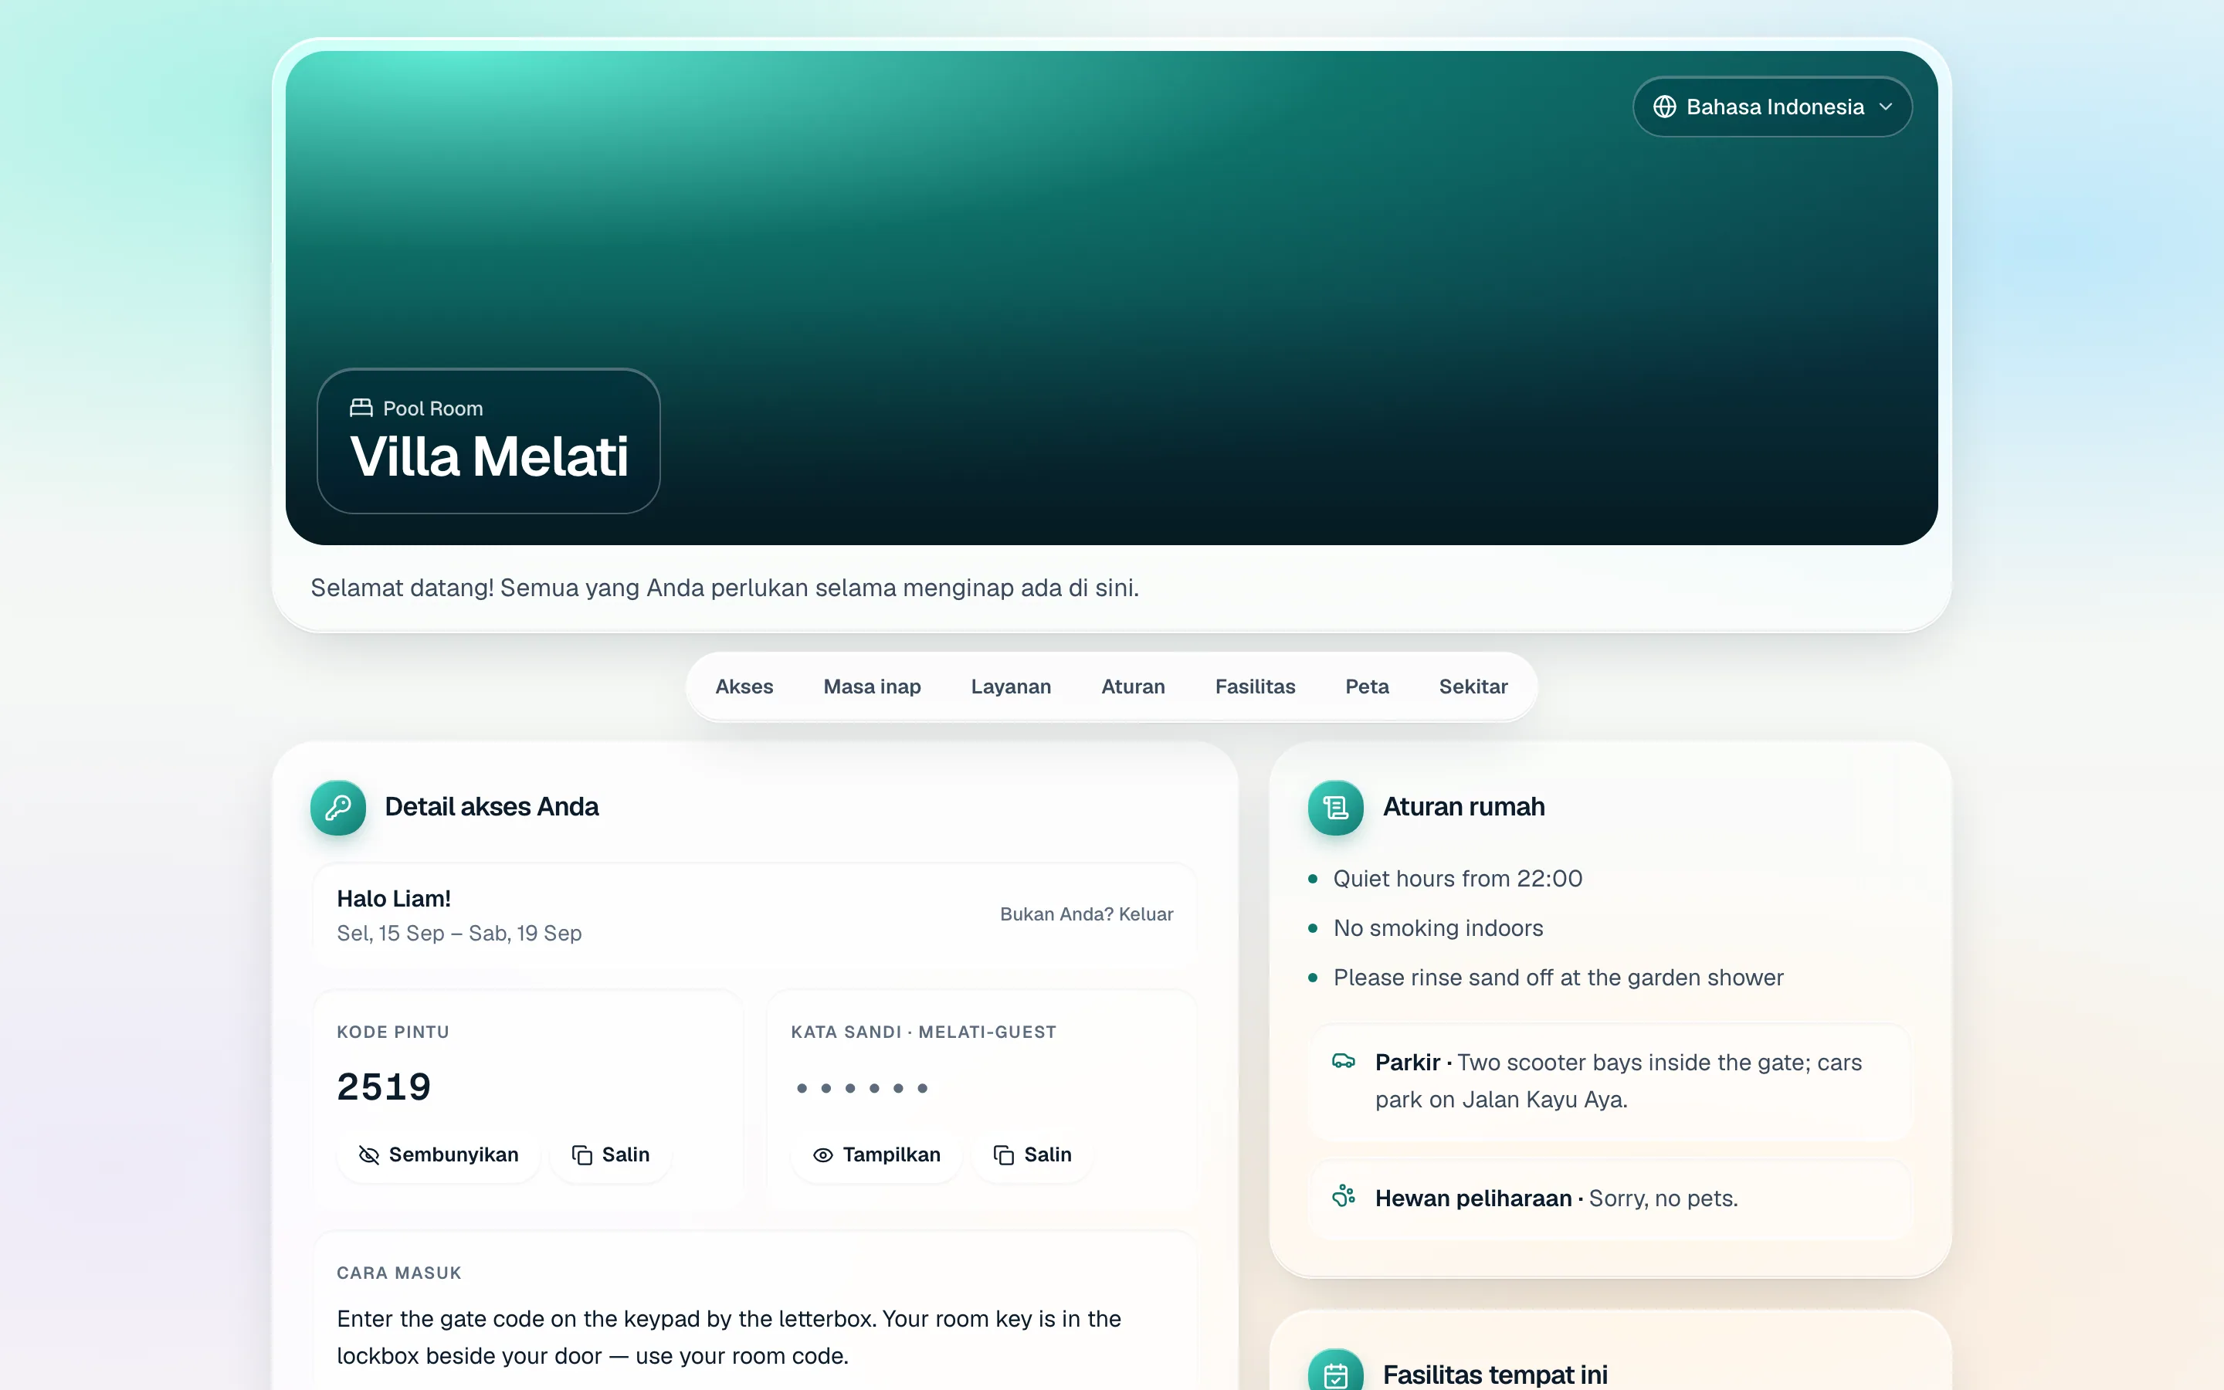Copy the Wi-Fi password with Salin
This screenshot has width=2224, height=1390.
point(1033,1154)
